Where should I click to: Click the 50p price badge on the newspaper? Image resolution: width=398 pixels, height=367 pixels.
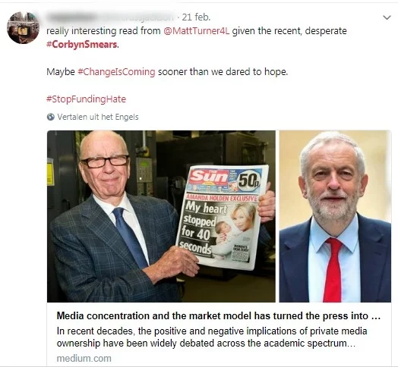(x=249, y=180)
